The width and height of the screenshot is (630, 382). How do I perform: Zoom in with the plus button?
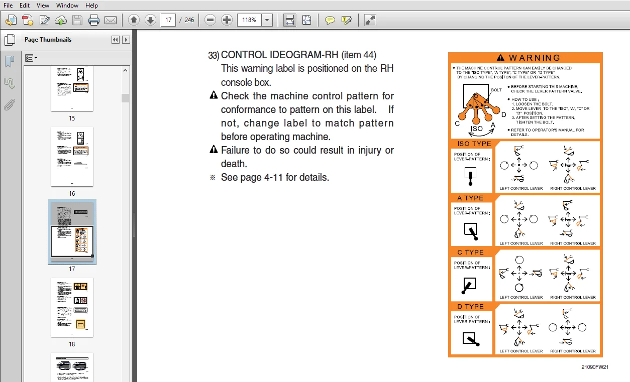[227, 20]
